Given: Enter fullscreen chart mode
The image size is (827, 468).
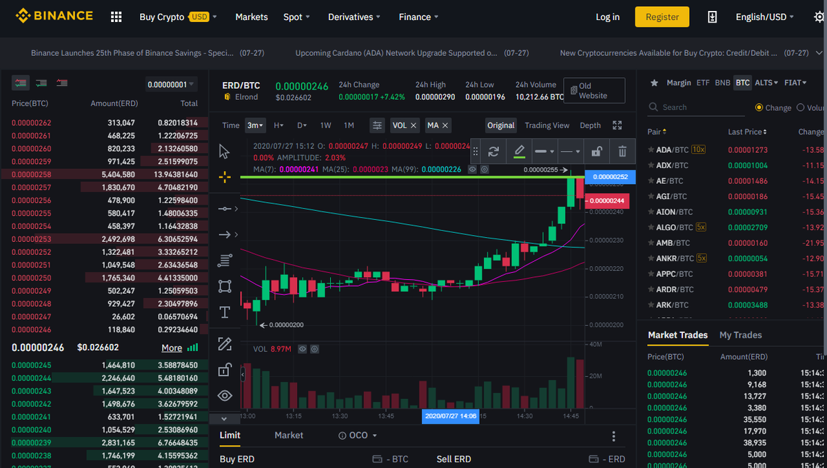Looking at the screenshot, I should tap(617, 125).
